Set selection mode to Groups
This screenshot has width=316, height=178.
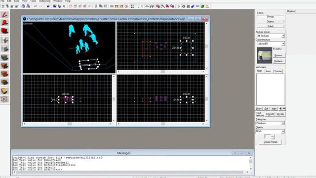[270, 16]
